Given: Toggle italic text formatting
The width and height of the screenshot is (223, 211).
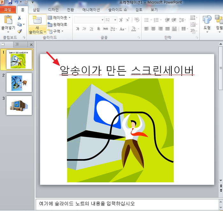Looking at the screenshot, I should click(x=84, y=29).
